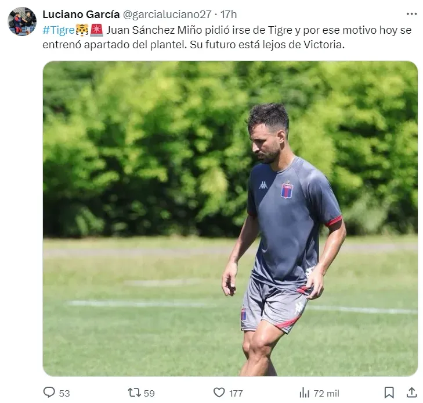
Task: Open the view analytics bar chart icon
Action: [x=304, y=393]
